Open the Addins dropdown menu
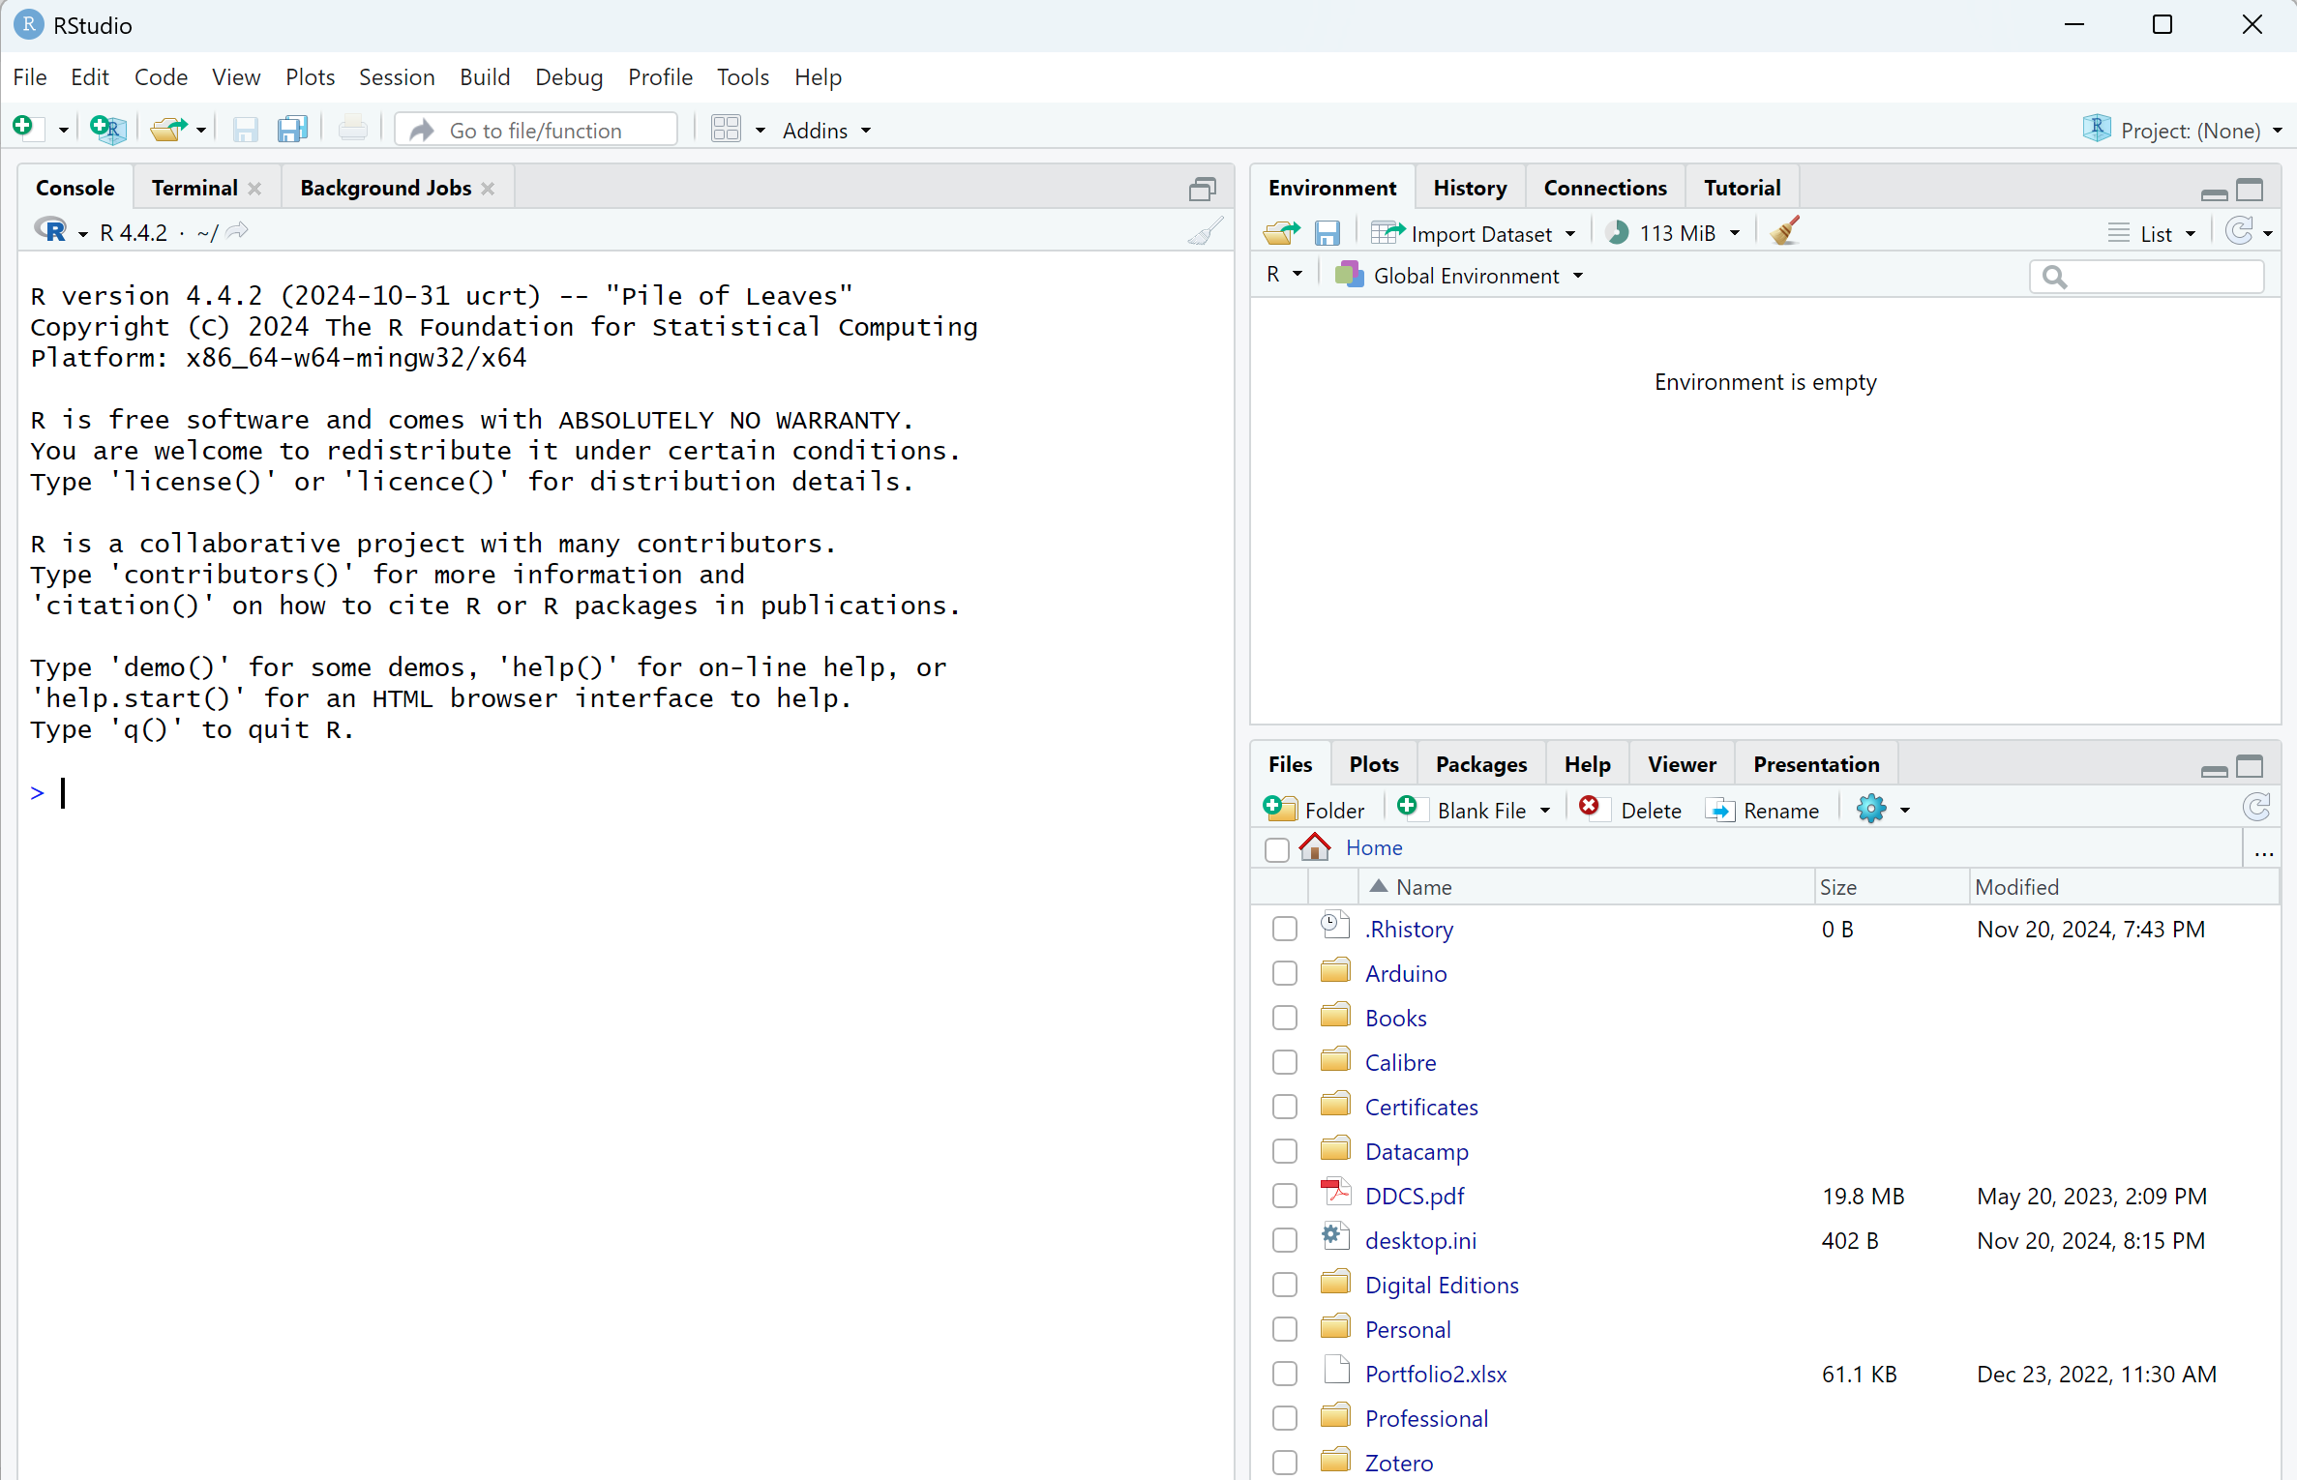The image size is (2297, 1480). pos(825,131)
